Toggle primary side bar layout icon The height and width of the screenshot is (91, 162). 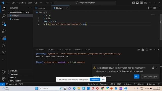(133, 3)
